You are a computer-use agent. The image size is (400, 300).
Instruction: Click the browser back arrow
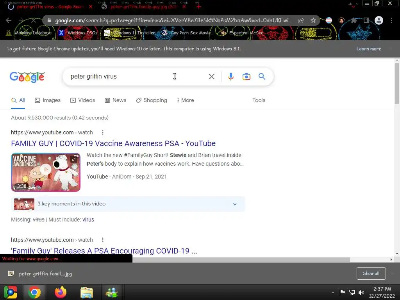pos(9,20)
